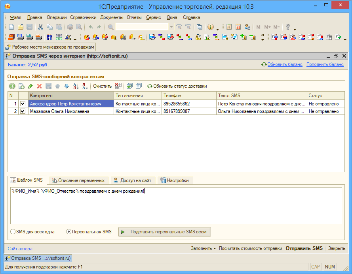
Task: Open the Сервис menu
Action: point(154,17)
